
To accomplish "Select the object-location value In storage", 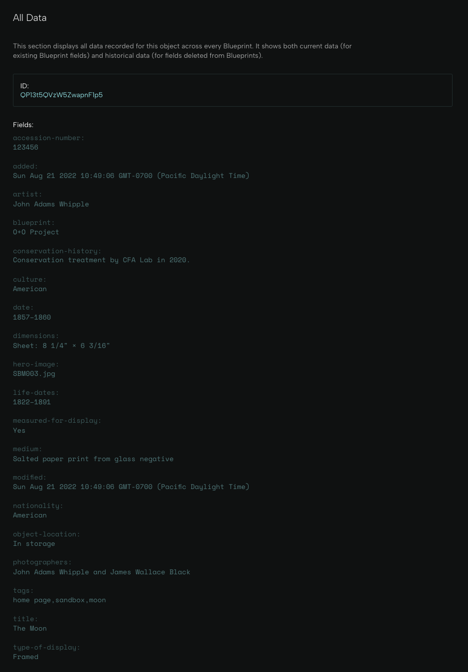I will (34, 543).
